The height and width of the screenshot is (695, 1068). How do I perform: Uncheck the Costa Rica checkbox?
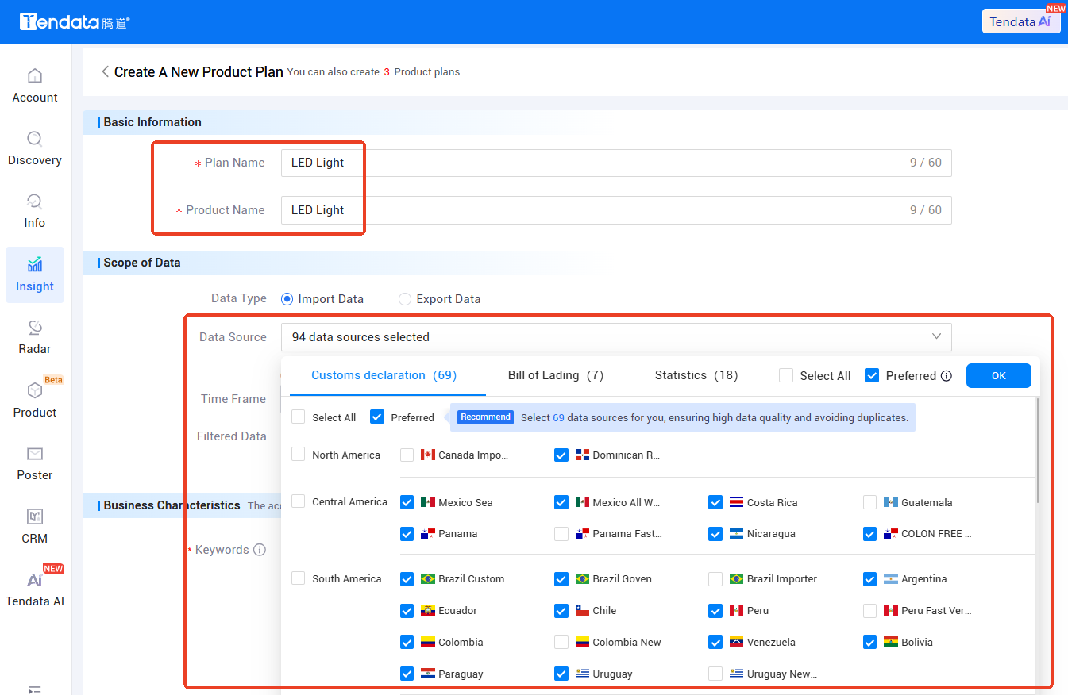[715, 502]
